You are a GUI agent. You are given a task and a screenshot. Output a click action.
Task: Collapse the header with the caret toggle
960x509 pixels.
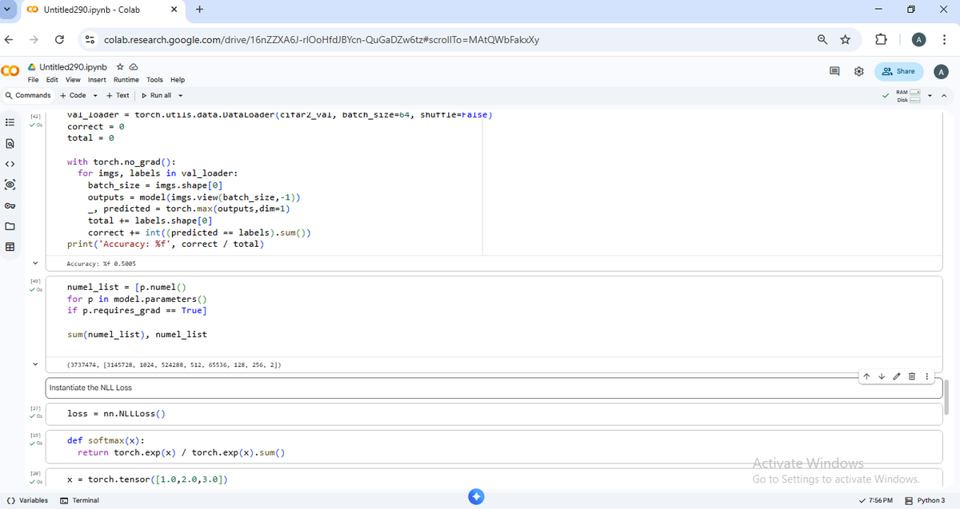click(946, 96)
